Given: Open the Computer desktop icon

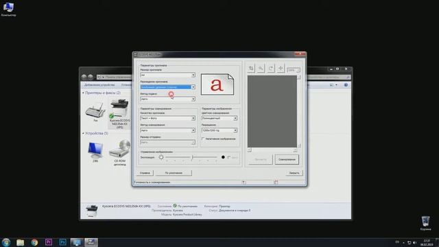Looking at the screenshot, I should (8, 9).
